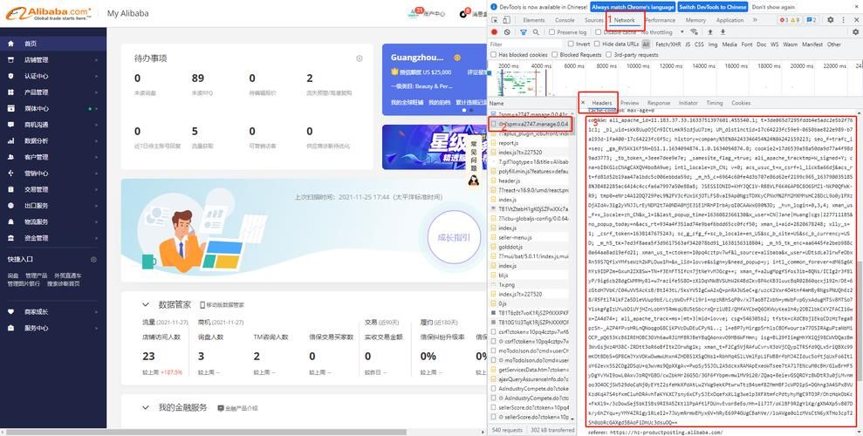Enable Preserve log checkbox
This screenshot has height=436, width=863.
pos(552,32)
